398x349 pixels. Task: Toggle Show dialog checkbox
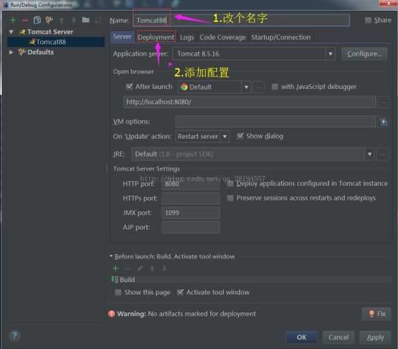click(240, 136)
